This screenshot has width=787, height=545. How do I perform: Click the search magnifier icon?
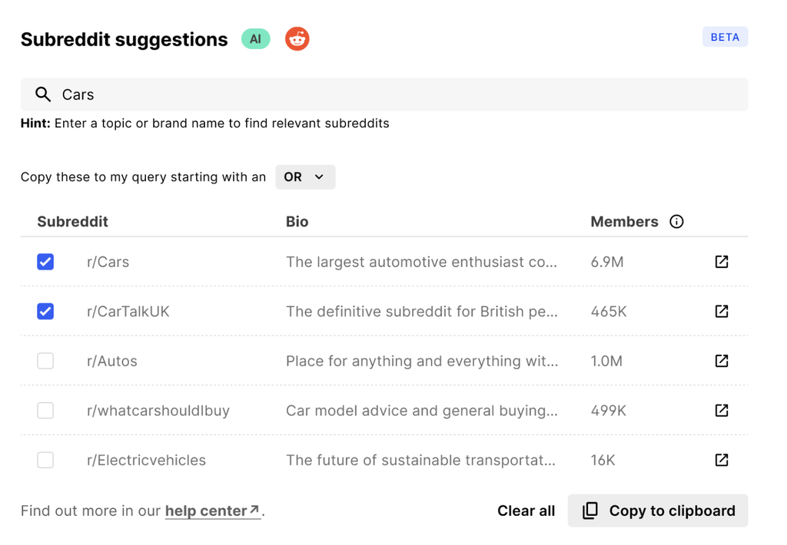coord(43,94)
